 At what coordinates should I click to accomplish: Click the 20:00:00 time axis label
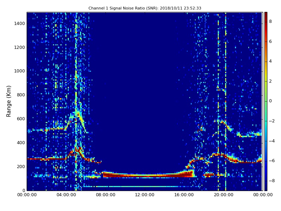click(x=223, y=195)
